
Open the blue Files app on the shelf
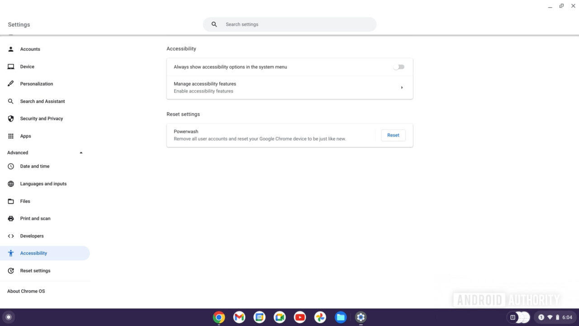tap(341, 317)
